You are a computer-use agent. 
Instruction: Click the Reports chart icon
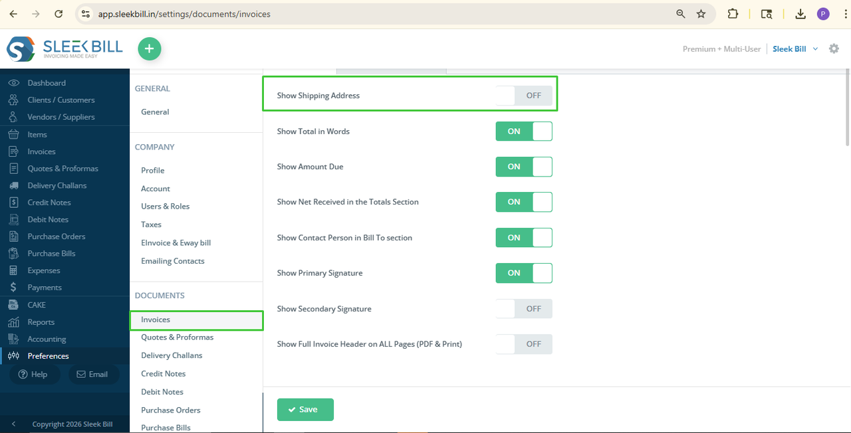tap(13, 322)
